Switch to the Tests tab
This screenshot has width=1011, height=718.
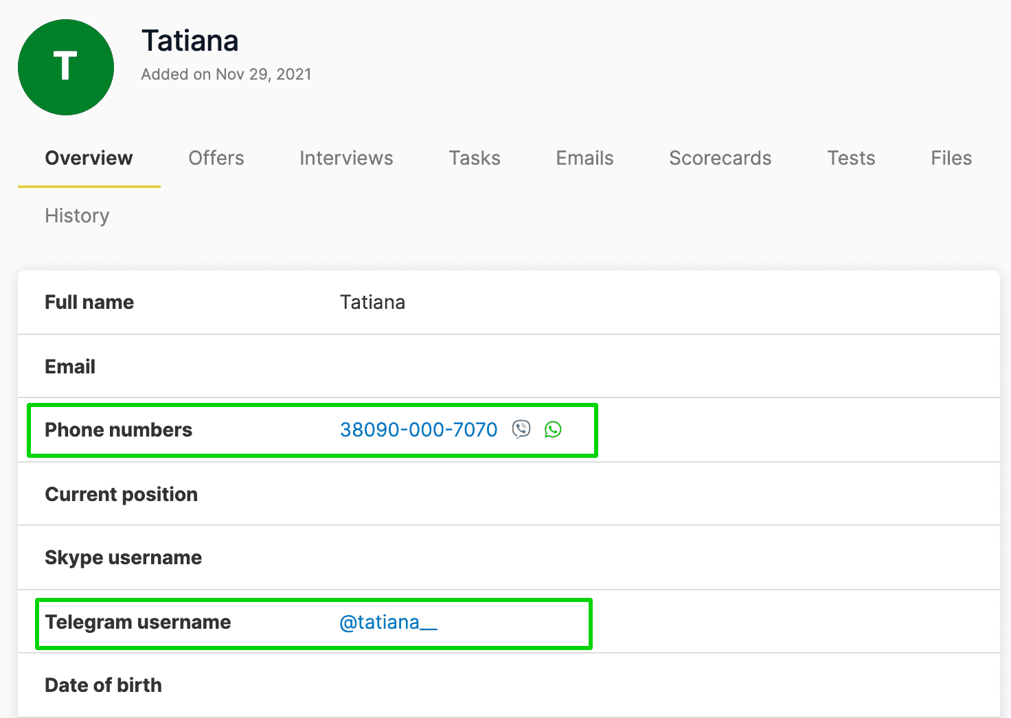point(851,159)
